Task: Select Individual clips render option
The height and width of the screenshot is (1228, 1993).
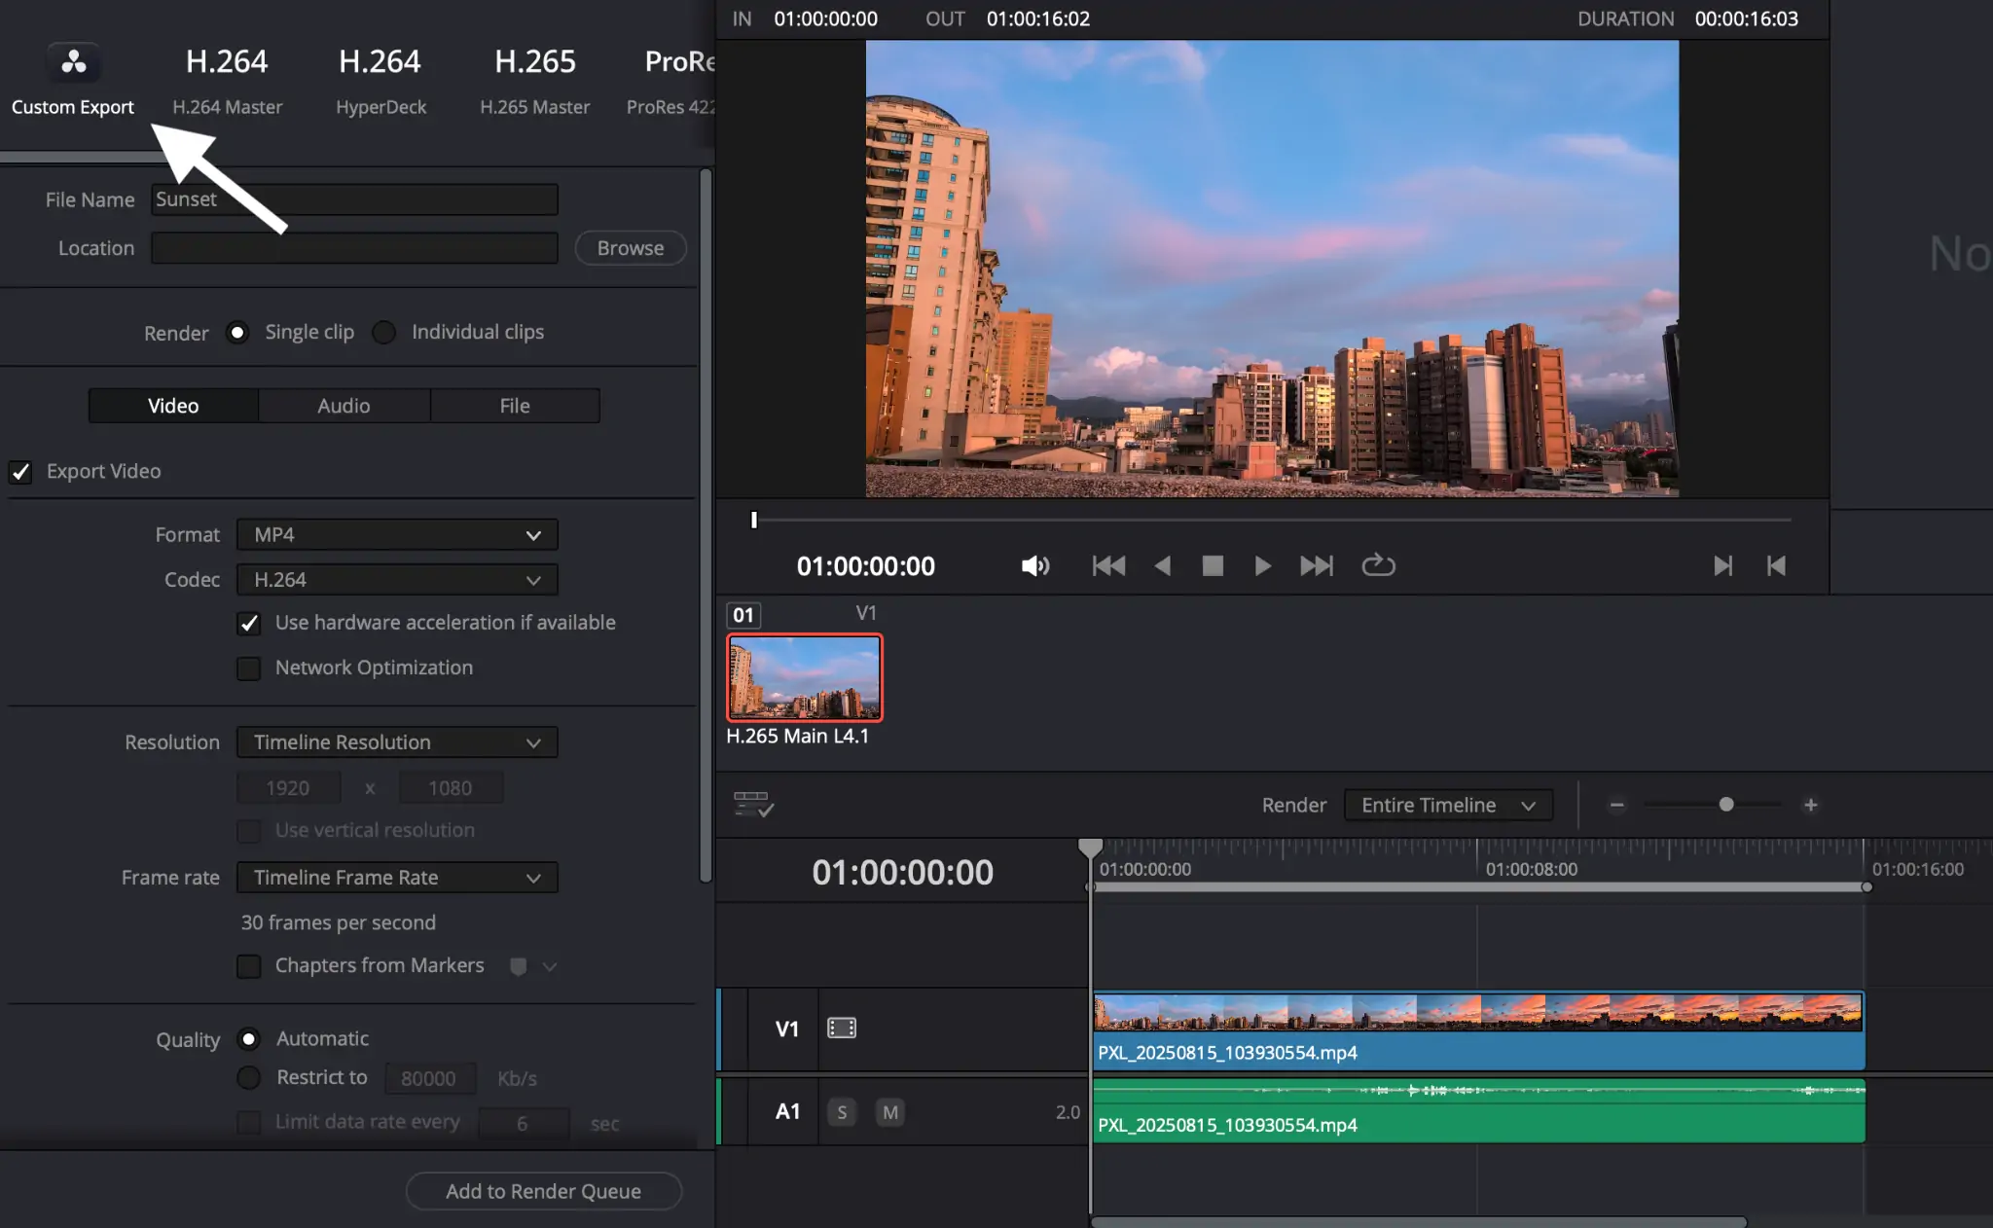Action: [x=384, y=333]
